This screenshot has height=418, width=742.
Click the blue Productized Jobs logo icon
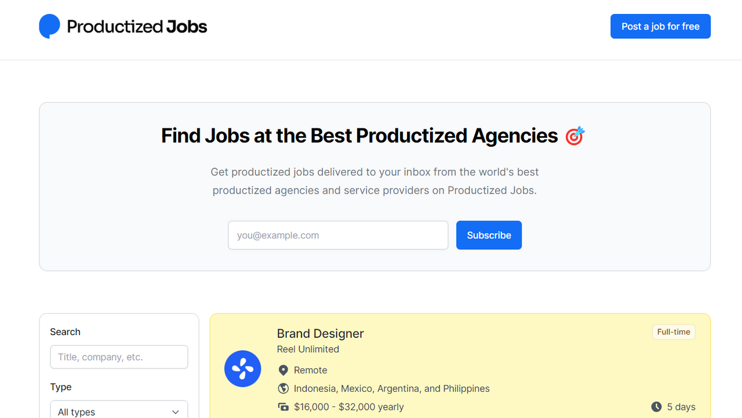point(50,26)
